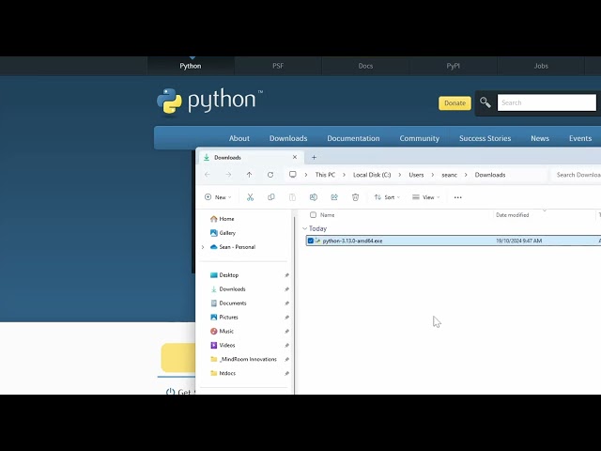Click the Rename icon in Explorer toolbar

[313, 197]
